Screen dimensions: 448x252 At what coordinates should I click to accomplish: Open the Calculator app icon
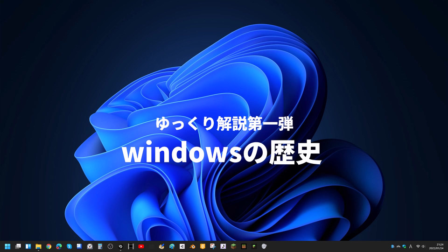click(100, 246)
